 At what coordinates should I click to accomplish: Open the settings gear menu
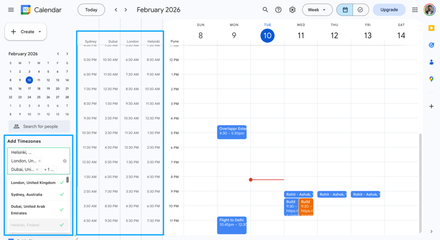tap(292, 10)
